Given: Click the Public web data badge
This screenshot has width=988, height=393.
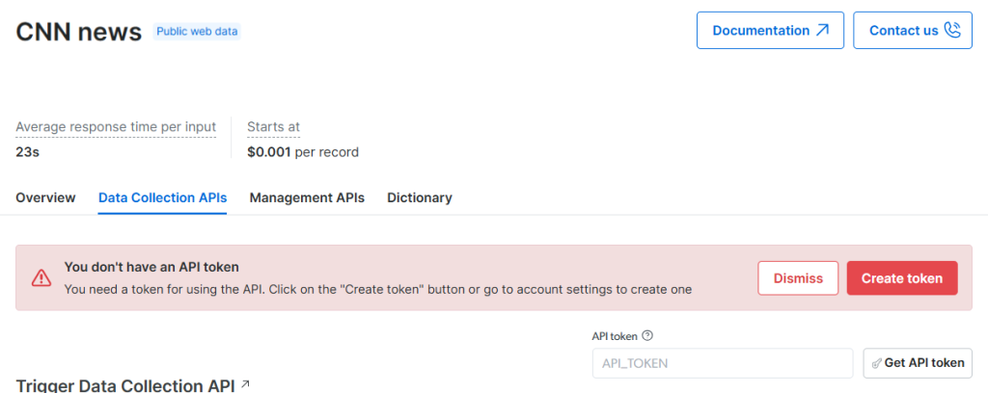Looking at the screenshot, I should click(x=197, y=32).
